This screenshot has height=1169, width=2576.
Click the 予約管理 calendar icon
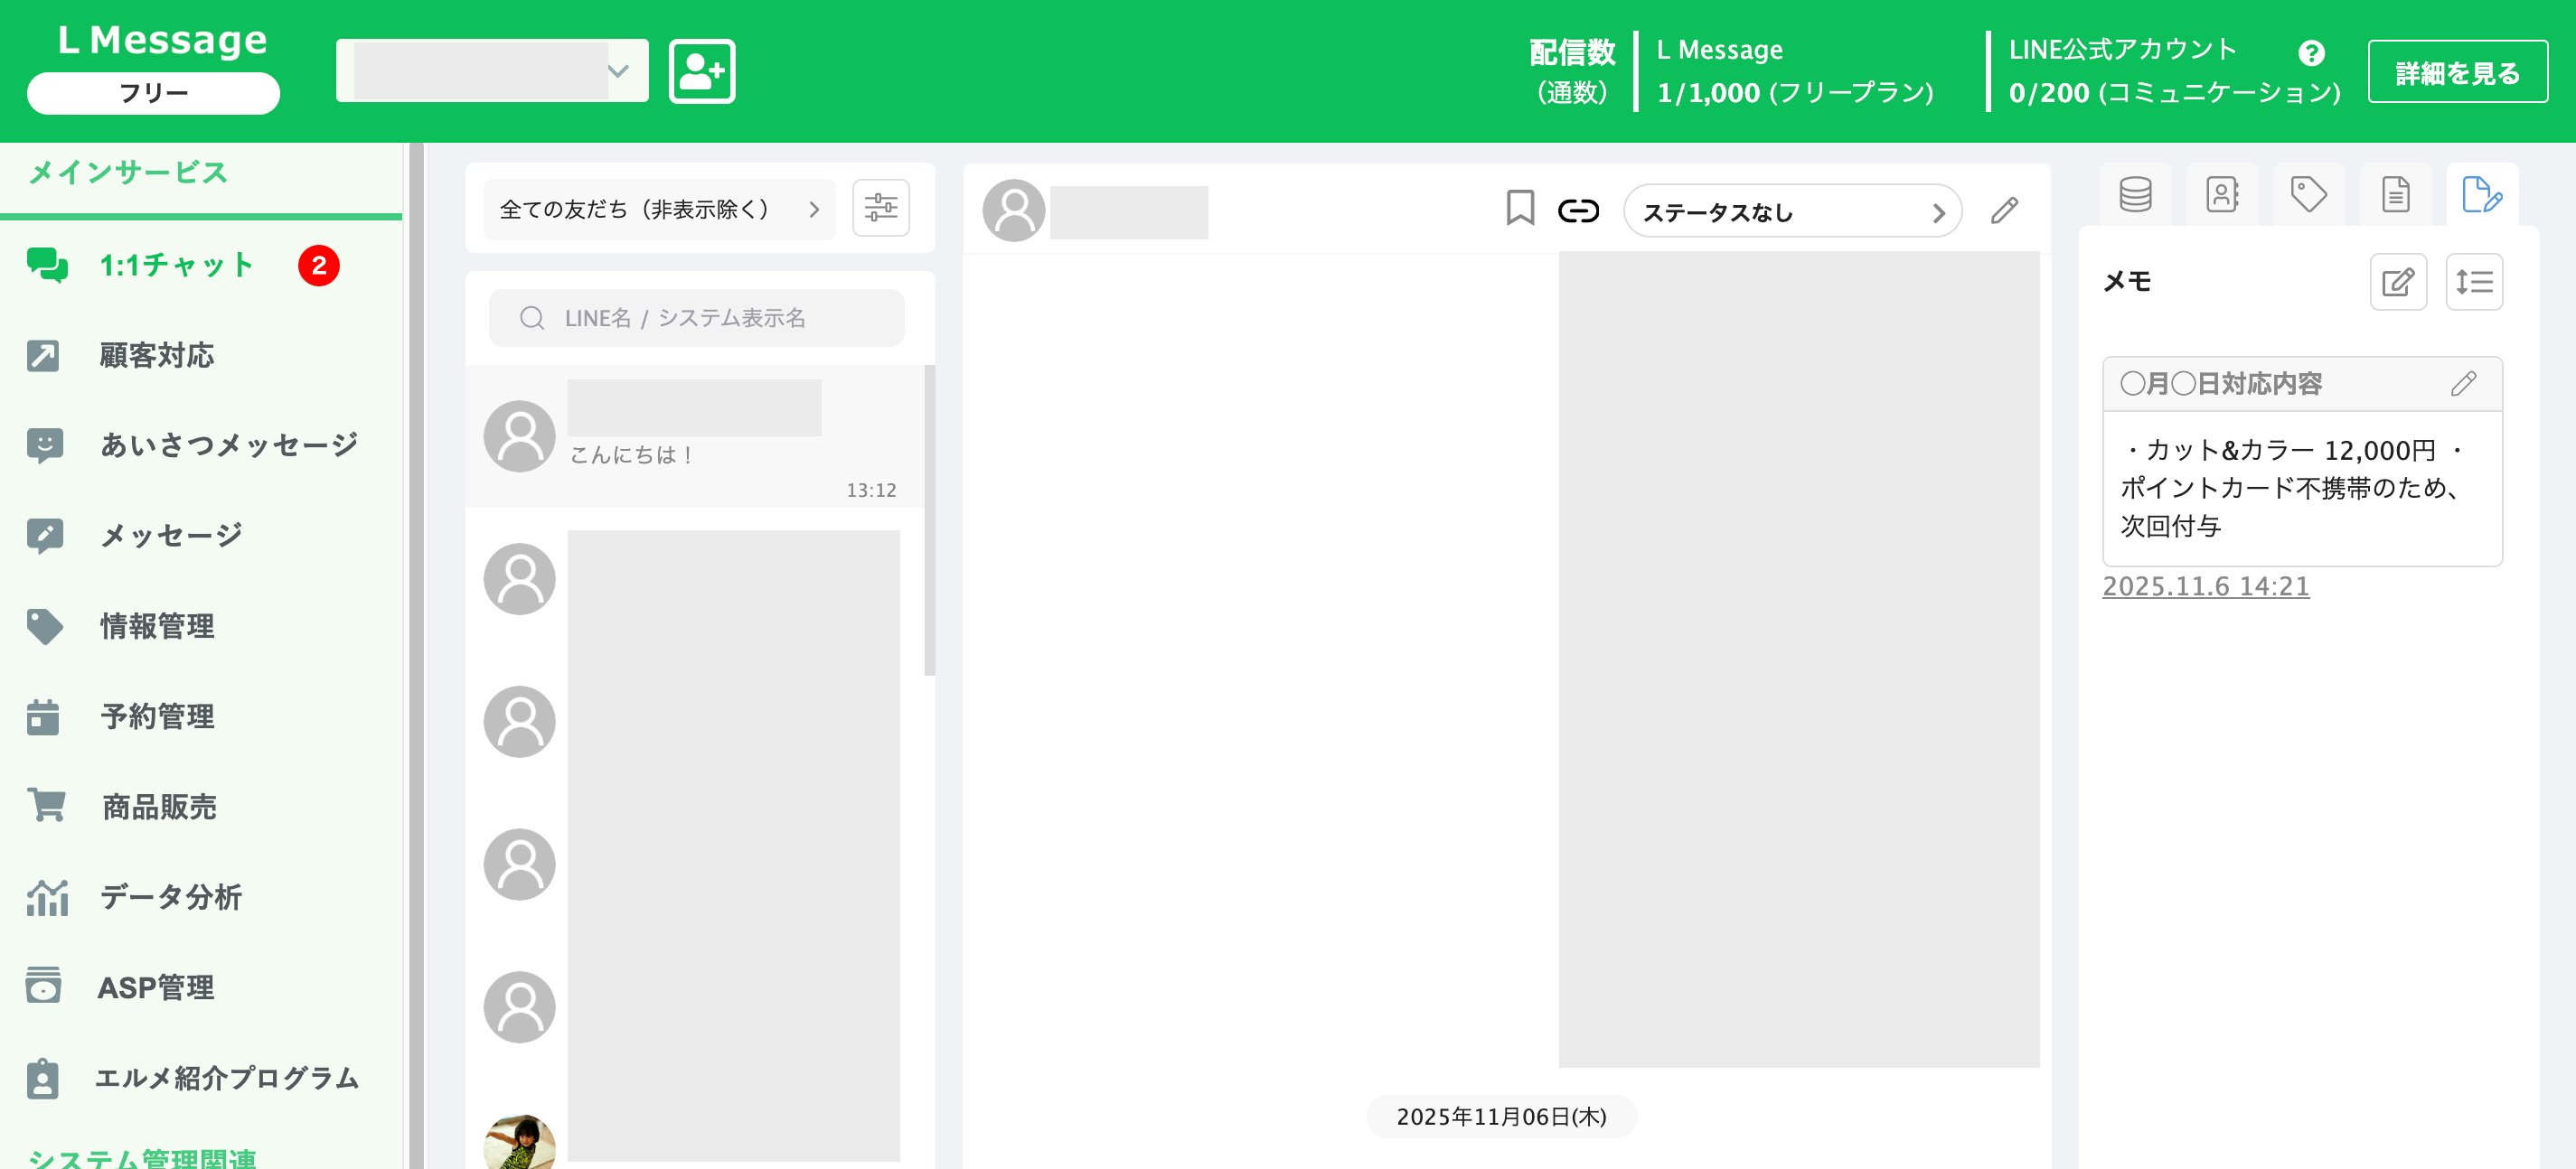(x=43, y=716)
